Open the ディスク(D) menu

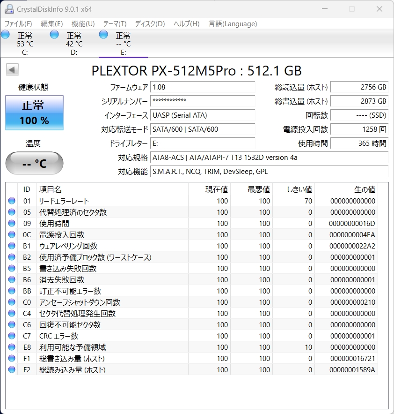[x=150, y=24]
